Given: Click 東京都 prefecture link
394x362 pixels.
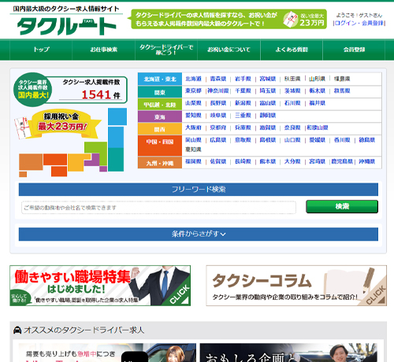Looking at the screenshot, I should coord(193,90).
